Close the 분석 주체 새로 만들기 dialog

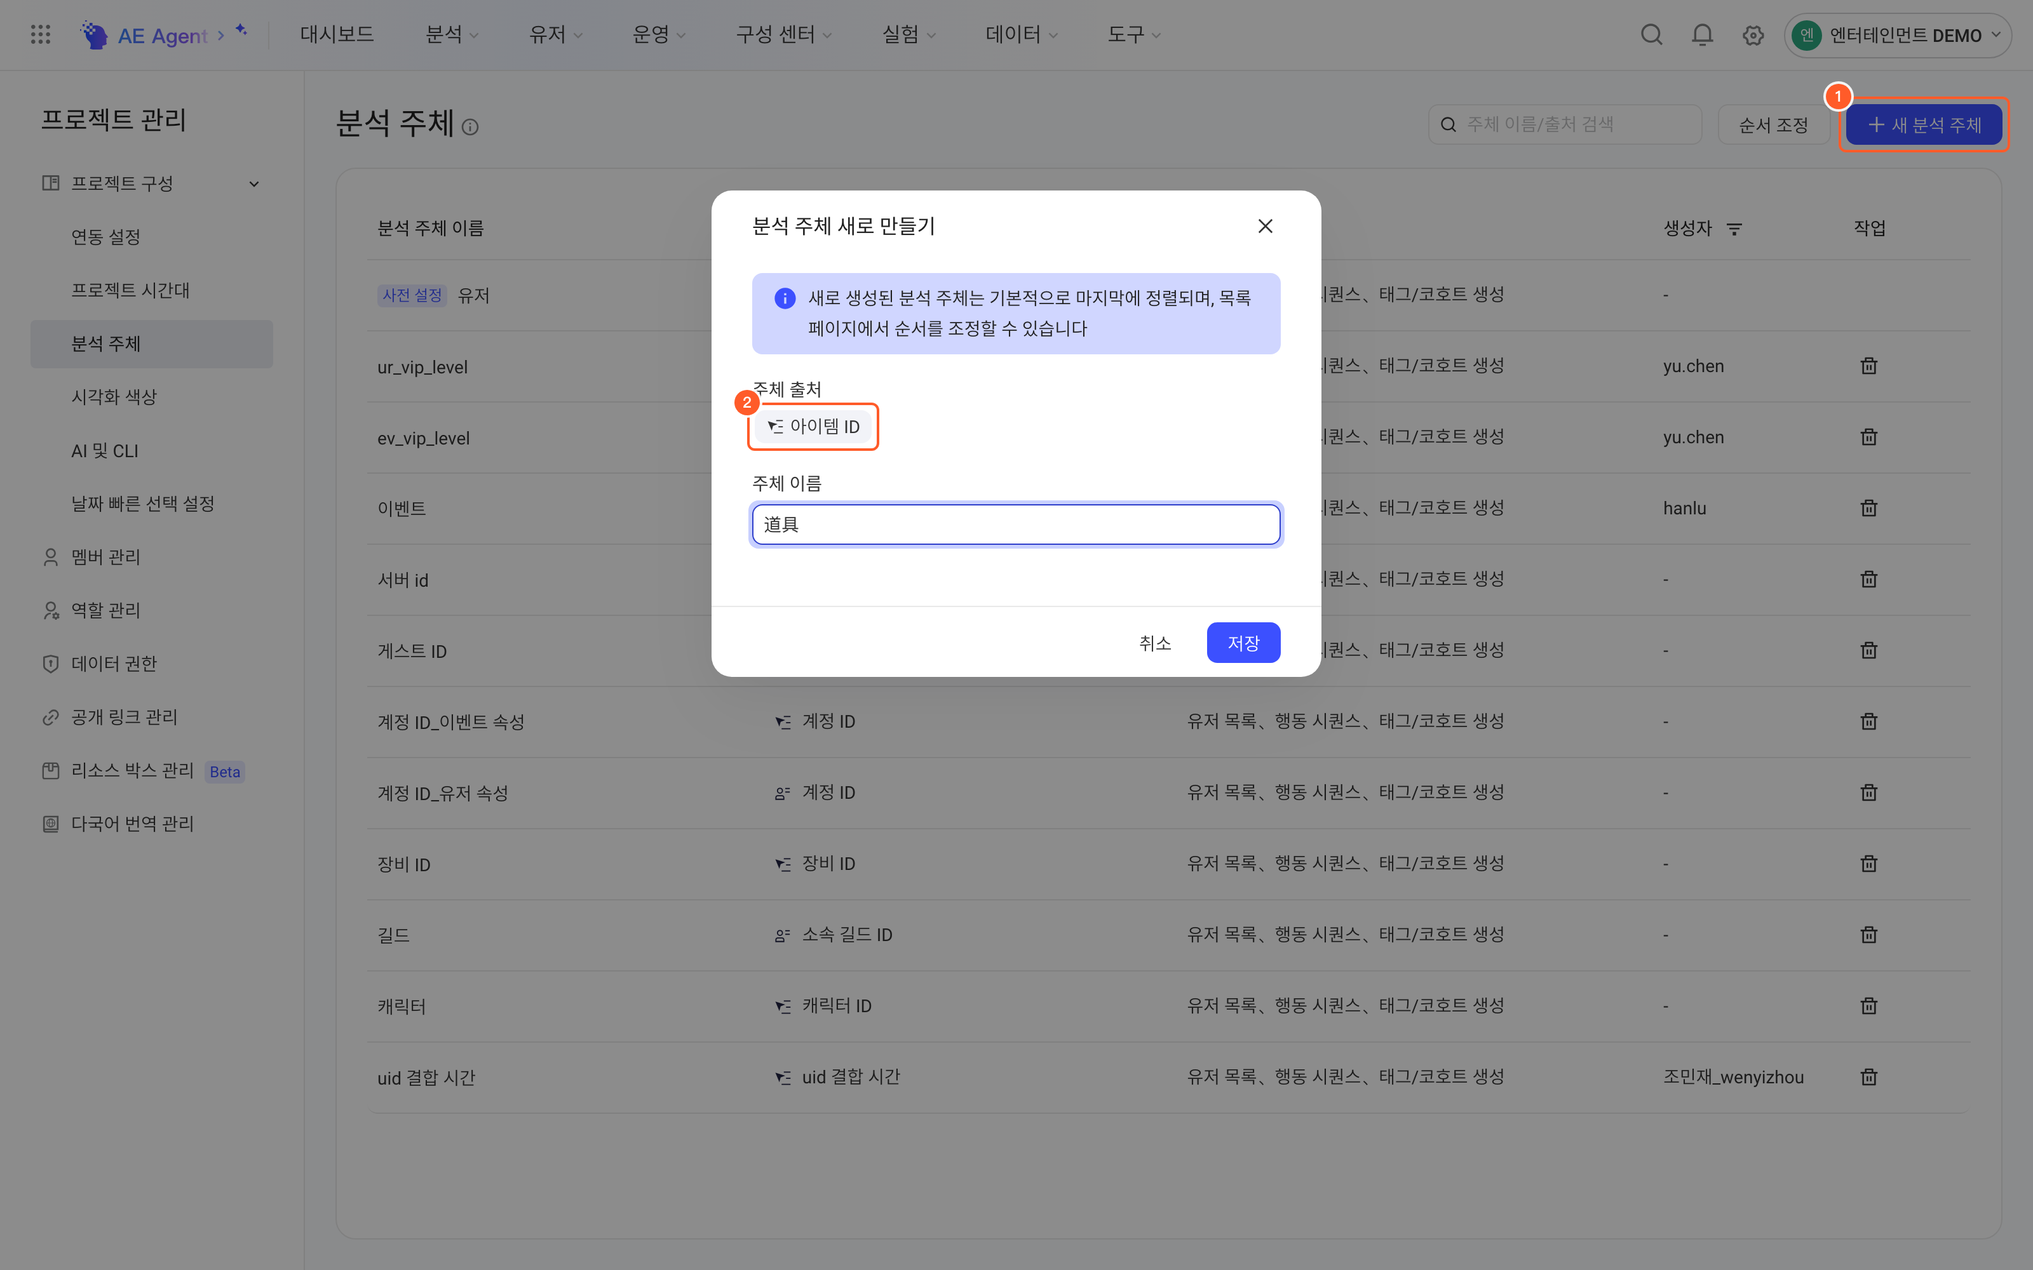click(1265, 226)
